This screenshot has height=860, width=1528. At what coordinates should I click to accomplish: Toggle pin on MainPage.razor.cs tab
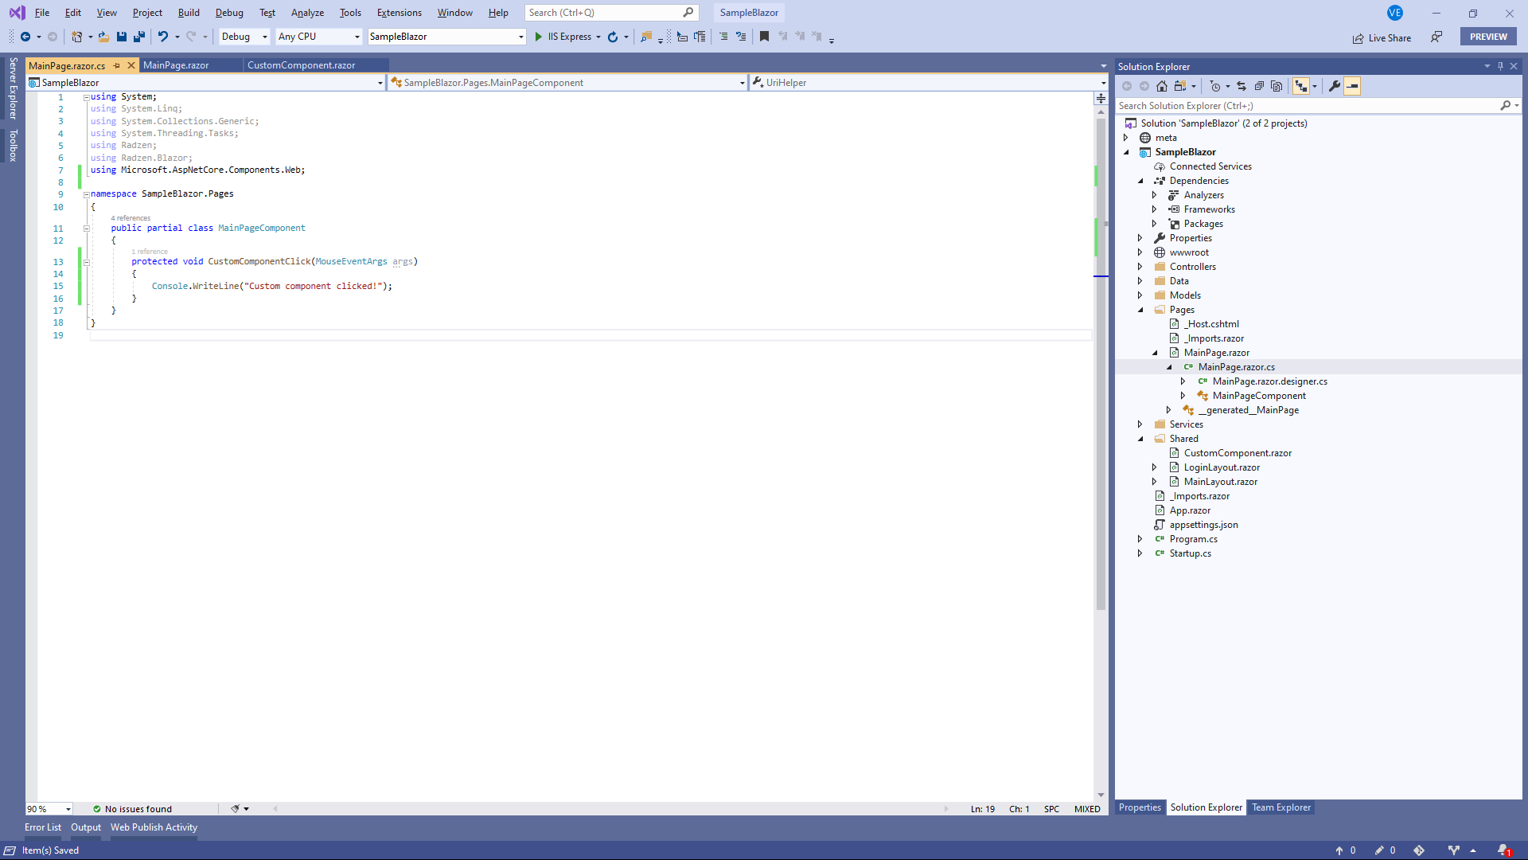(x=117, y=65)
